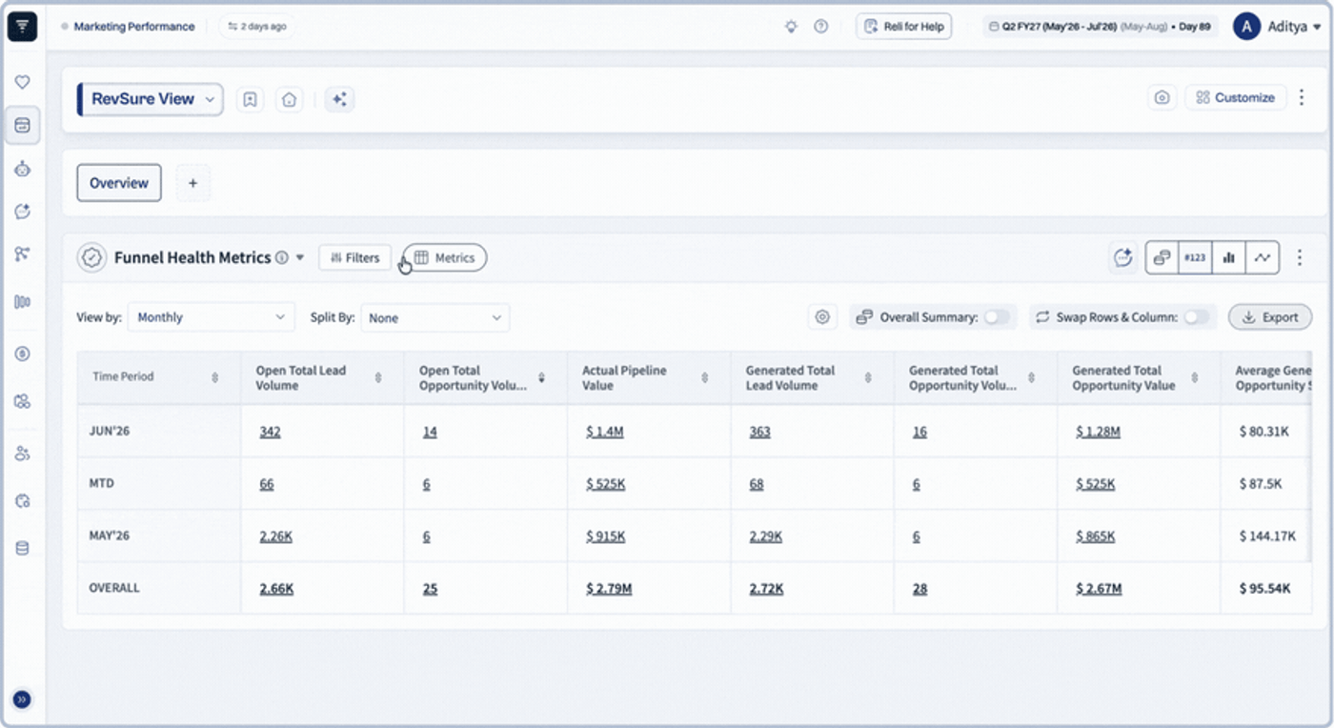Open the Aditya user menu
The width and height of the screenshot is (1334, 728).
1278,27
